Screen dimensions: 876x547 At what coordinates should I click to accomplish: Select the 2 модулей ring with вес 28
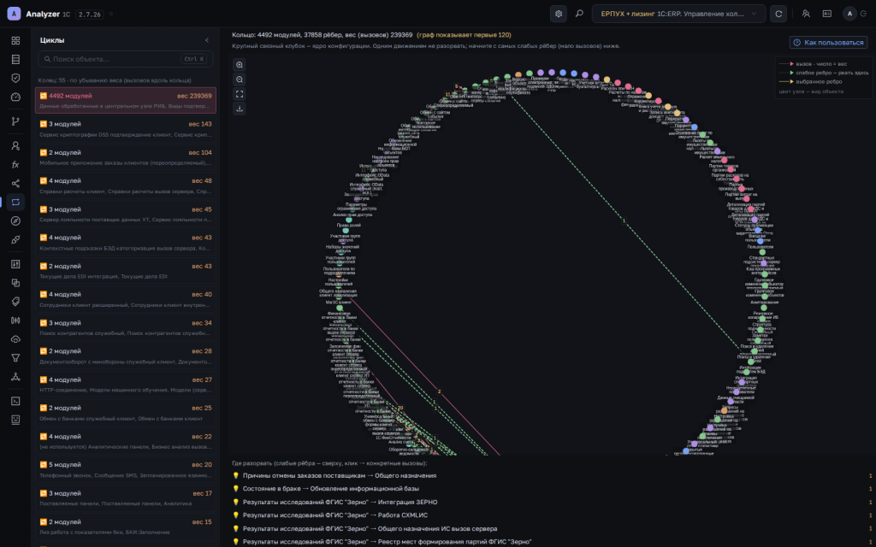[x=125, y=356]
